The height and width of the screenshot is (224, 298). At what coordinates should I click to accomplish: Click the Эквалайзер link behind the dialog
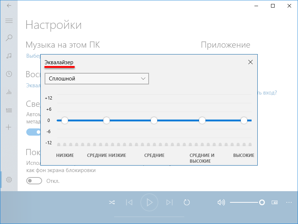click(x=33, y=85)
